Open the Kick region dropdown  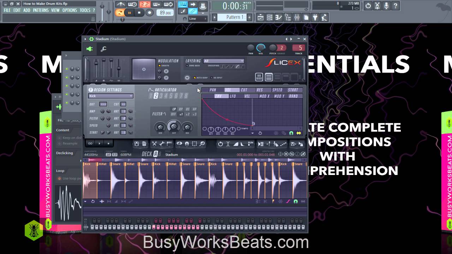click(x=111, y=96)
